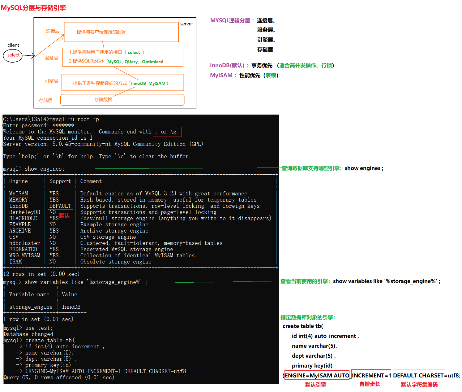This screenshot has height=392, width=462.
Task: Click the '默认字符集编码' red caption
Action: (419, 385)
